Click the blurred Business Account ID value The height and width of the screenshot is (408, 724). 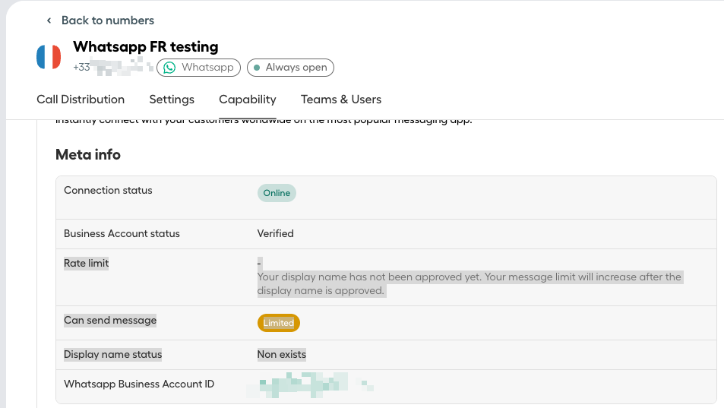[x=310, y=385]
